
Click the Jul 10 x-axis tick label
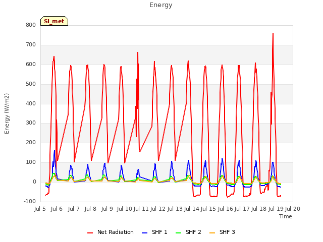pyautogui.click(x=125, y=209)
